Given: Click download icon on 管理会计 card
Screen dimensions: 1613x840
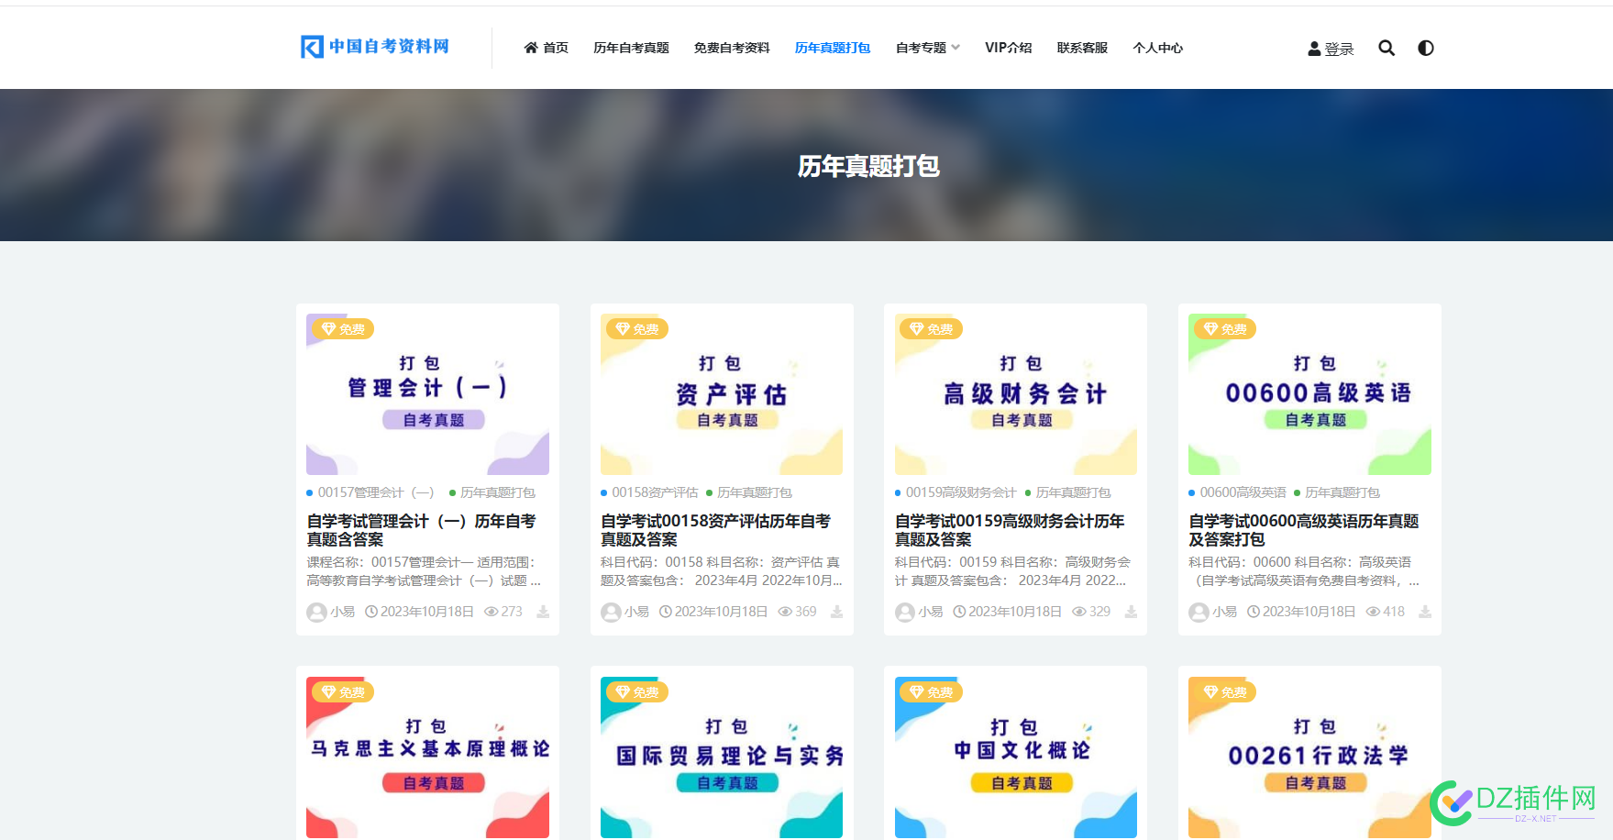Looking at the screenshot, I should pos(543,612).
